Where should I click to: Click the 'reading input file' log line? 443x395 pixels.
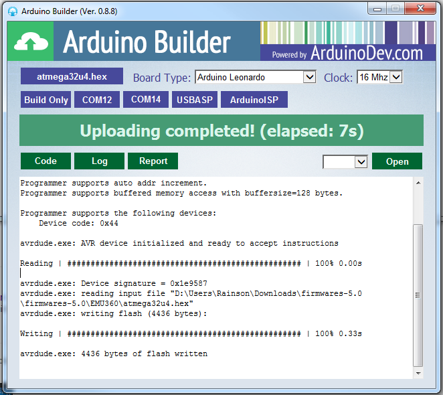pyautogui.click(x=191, y=293)
